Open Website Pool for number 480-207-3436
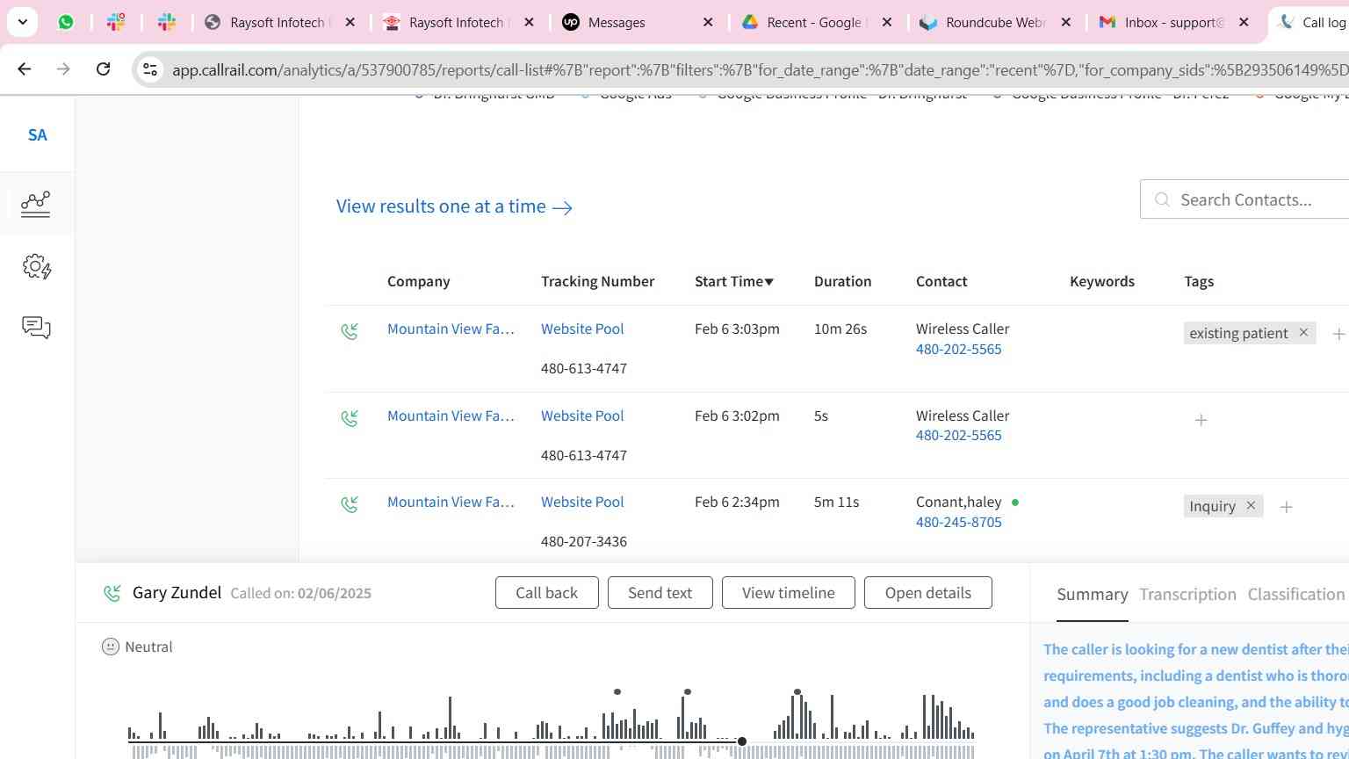The width and height of the screenshot is (1349, 759). click(x=582, y=502)
